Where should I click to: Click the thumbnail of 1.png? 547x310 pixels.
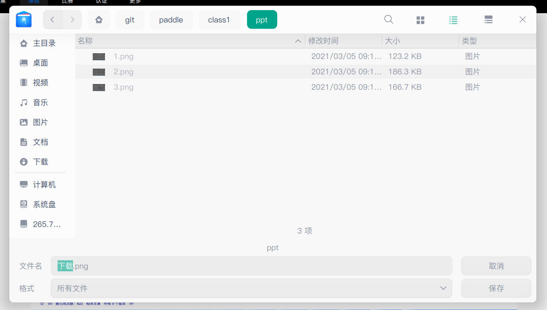(99, 57)
